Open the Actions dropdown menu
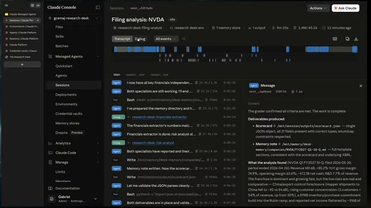371x208 pixels. (318, 8)
